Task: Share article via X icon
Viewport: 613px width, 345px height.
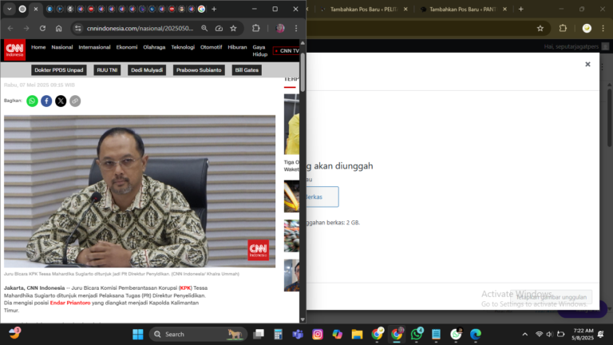Action: (x=61, y=101)
